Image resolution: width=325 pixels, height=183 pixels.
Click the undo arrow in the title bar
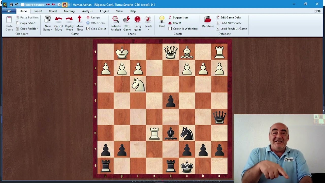17,5
